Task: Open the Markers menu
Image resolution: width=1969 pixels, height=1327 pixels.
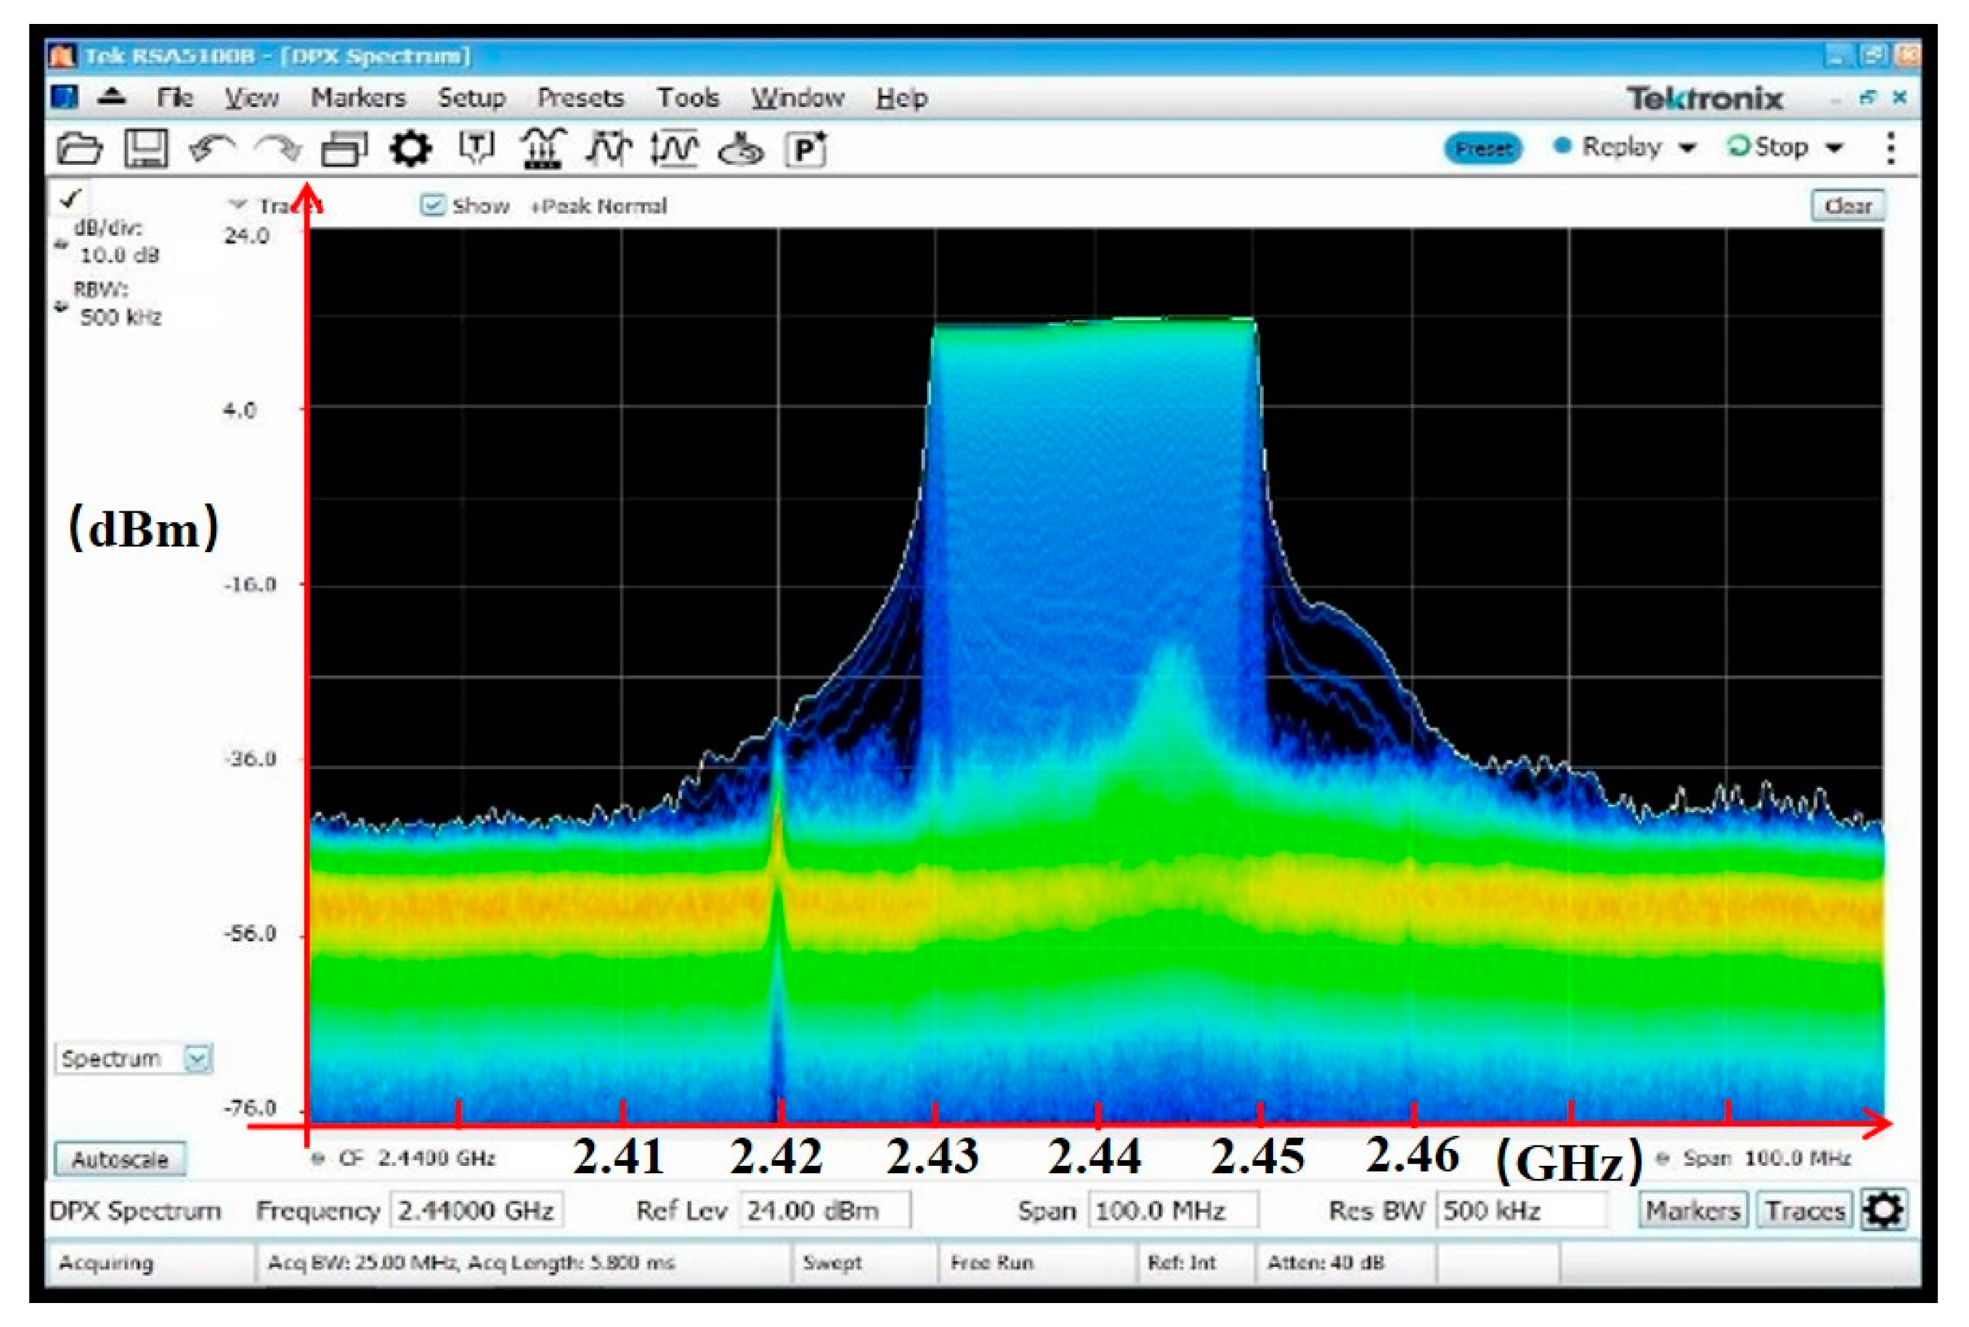Action: (359, 98)
